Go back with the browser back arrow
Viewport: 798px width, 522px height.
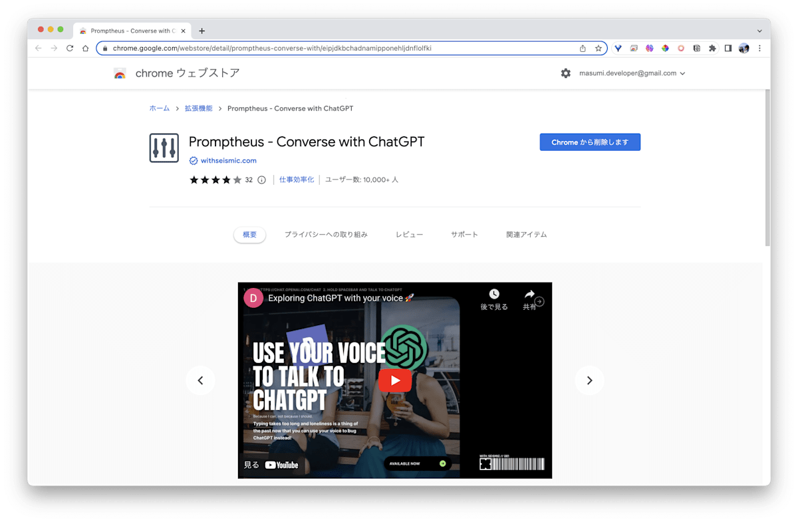(38, 48)
